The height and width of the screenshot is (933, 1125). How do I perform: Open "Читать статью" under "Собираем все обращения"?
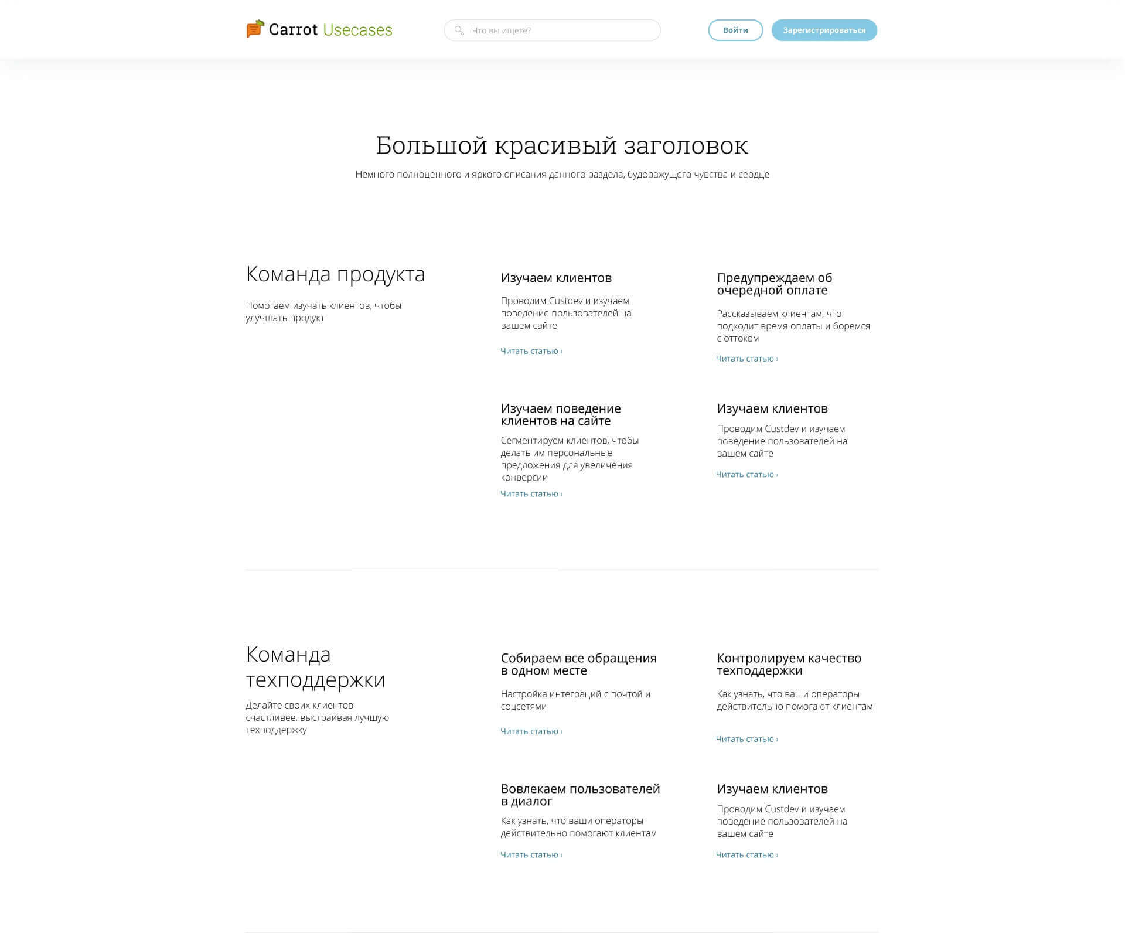[531, 731]
